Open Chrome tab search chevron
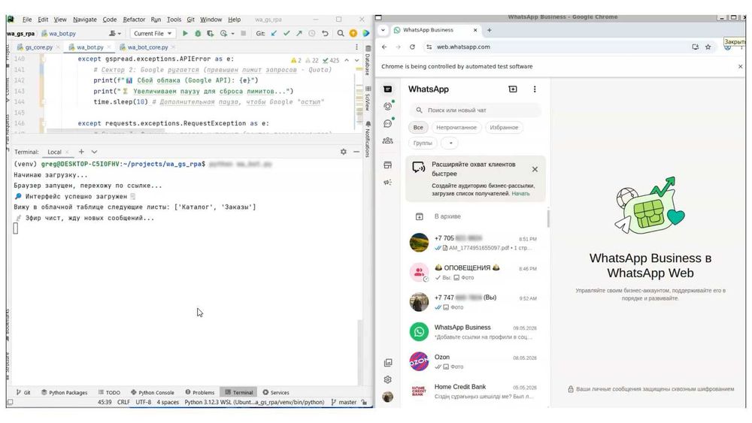This screenshot has height=423, width=752. (383, 30)
